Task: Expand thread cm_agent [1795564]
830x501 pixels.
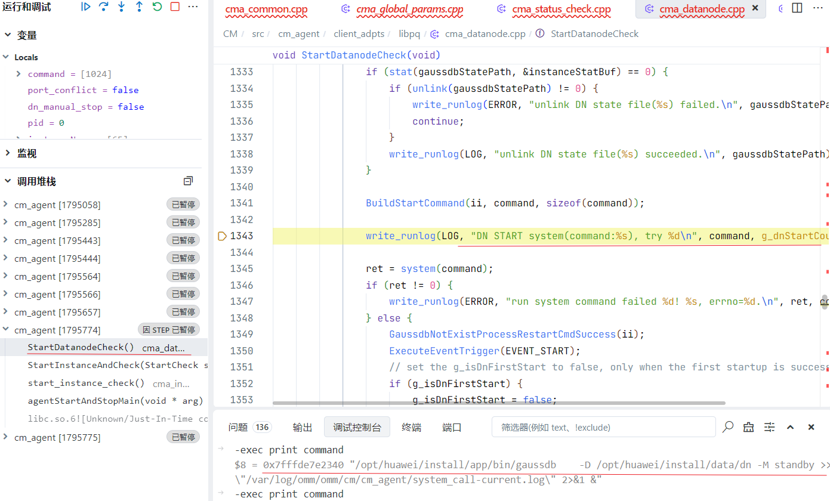Action: pyautogui.click(x=5, y=276)
